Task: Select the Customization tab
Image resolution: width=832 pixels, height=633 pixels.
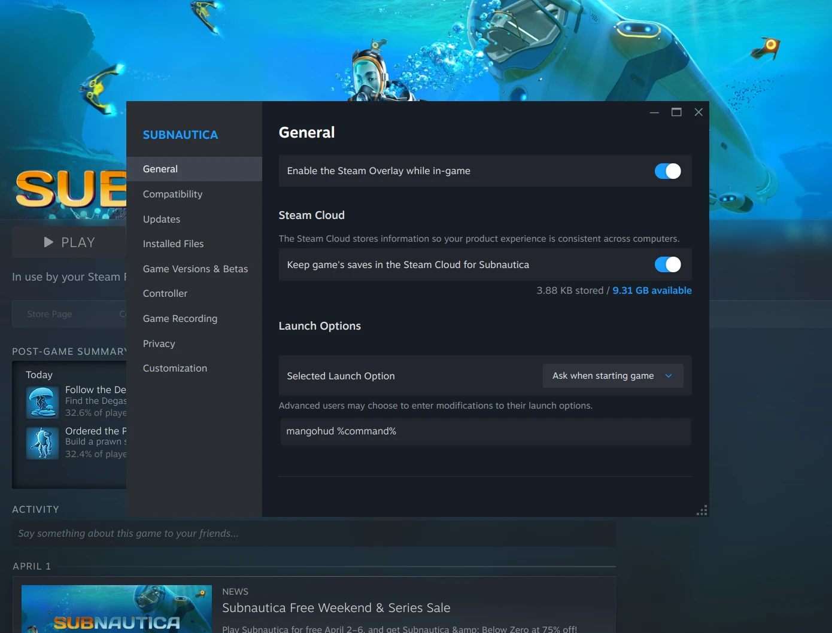Action: [x=194, y=368]
